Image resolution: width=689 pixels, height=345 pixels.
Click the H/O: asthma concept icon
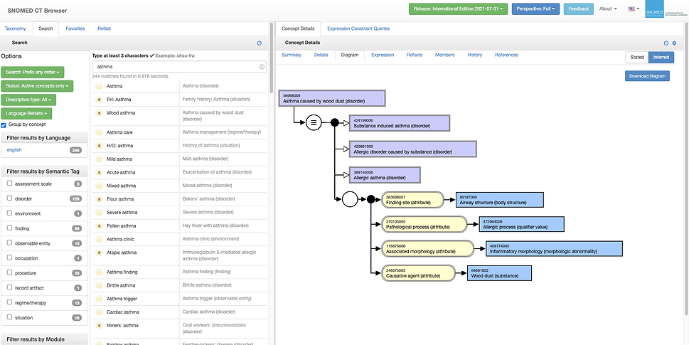(100, 146)
